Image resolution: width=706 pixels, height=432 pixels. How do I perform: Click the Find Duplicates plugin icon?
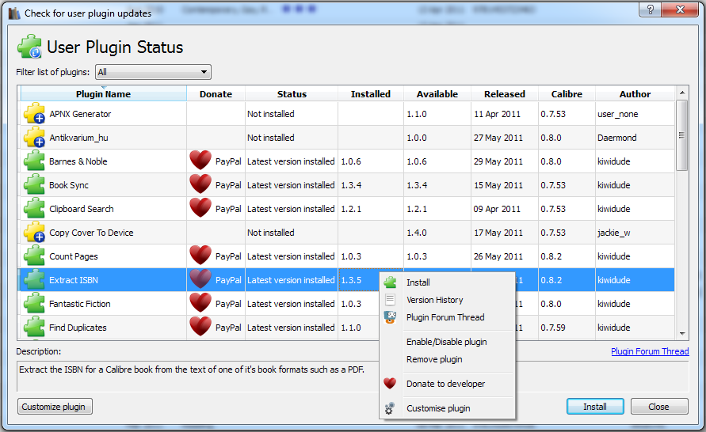(34, 328)
